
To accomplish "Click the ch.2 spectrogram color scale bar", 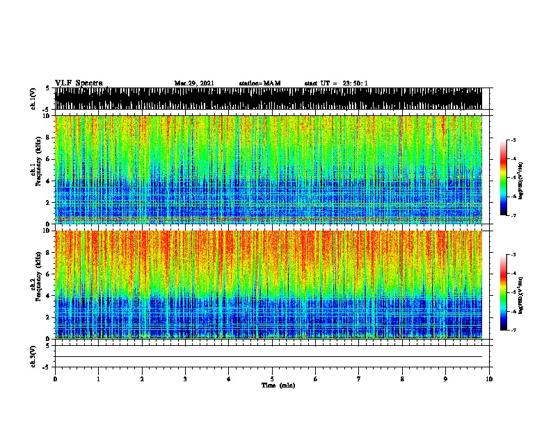I will tap(504, 292).
